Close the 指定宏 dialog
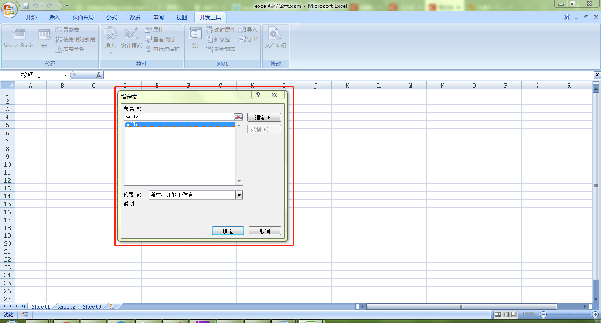This screenshot has width=601, height=323. 274,95
